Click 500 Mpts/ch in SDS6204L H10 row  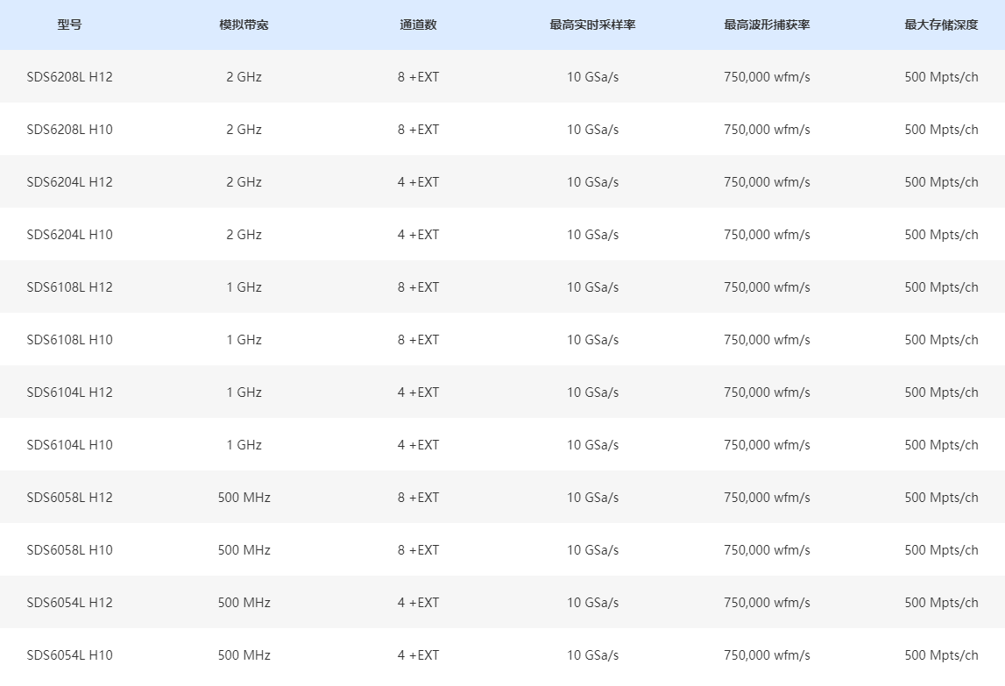(941, 235)
